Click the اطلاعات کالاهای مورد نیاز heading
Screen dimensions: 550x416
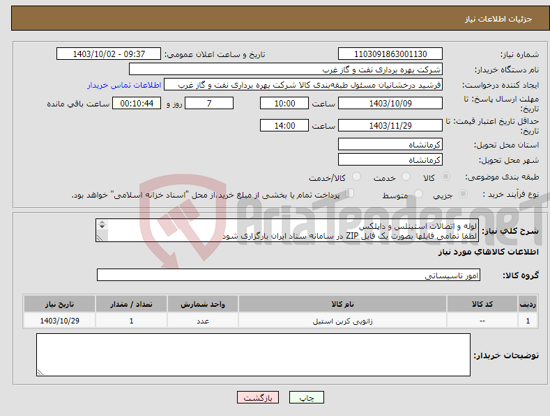(488, 252)
